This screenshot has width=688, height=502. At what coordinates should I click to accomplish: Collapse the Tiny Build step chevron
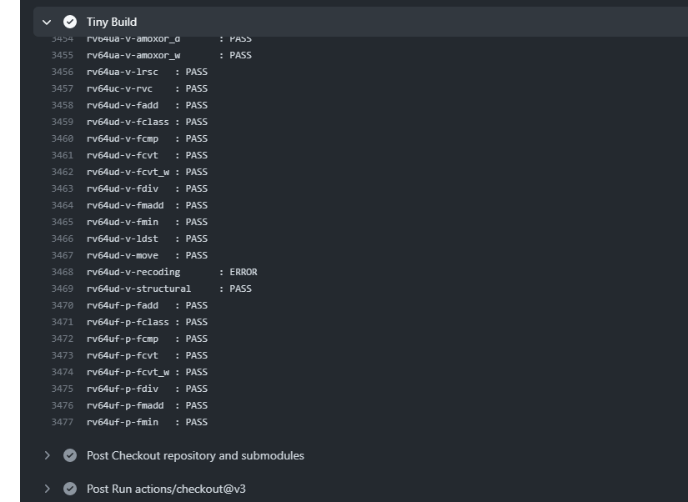tap(47, 22)
